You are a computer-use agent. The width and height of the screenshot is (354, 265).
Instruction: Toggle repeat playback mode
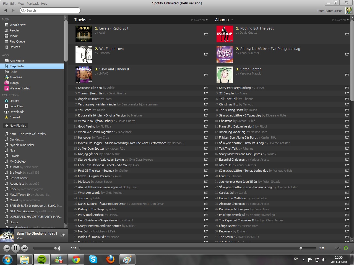click(x=346, y=248)
